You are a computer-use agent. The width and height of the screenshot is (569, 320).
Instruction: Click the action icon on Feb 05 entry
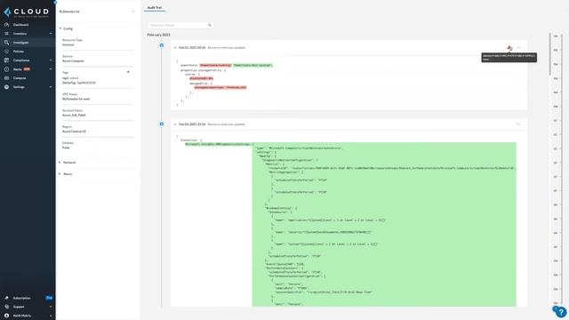(509, 47)
